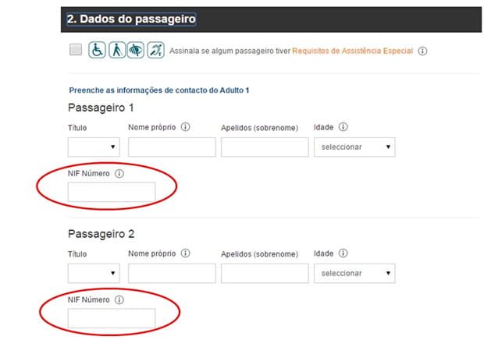
Task: Open Requisitos de Assistência Especial link
Action: click(352, 51)
